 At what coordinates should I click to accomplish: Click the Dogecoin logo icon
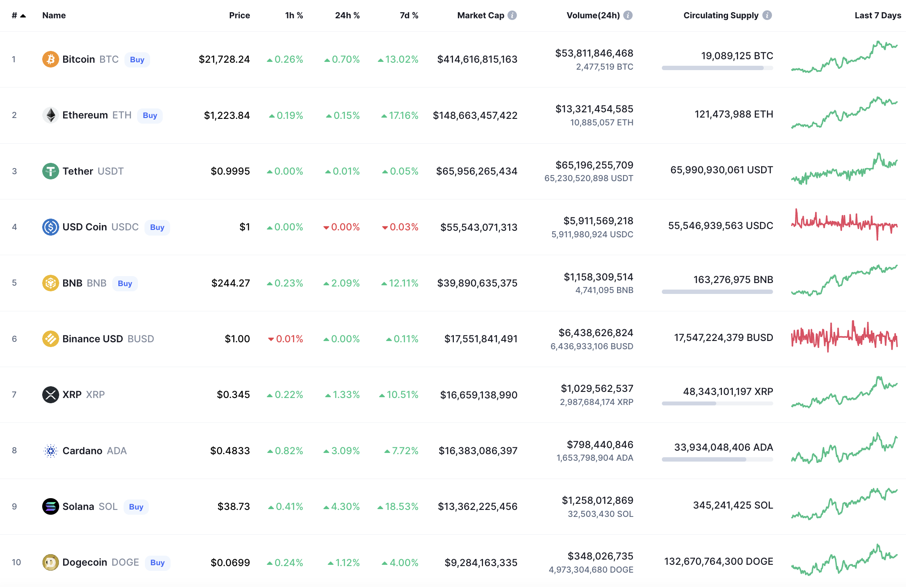tap(50, 562)
